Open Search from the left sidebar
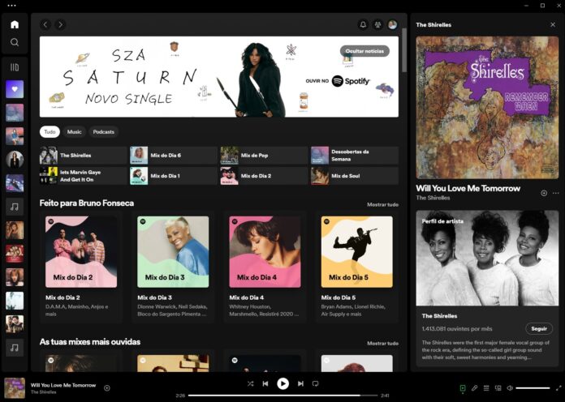 coord(15,42)
